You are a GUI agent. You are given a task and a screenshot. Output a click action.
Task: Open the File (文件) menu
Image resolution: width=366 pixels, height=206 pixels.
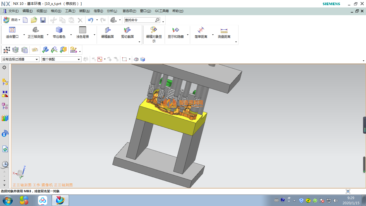[x=13, y=11]
